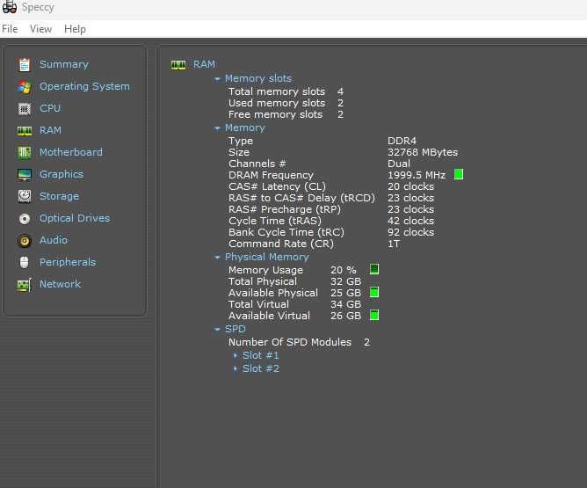This screenshot has width=587, height=488.
Task: Click the Memory heading text
Action: pos(245,128)
